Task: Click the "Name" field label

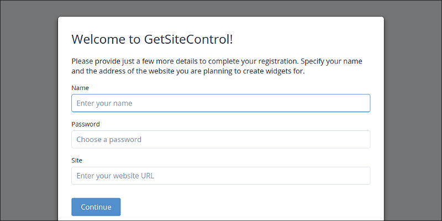Action: (80, 88)
